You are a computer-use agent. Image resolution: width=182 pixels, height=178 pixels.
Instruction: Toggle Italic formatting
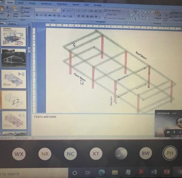pyautogui.click(x=41, y=15)
